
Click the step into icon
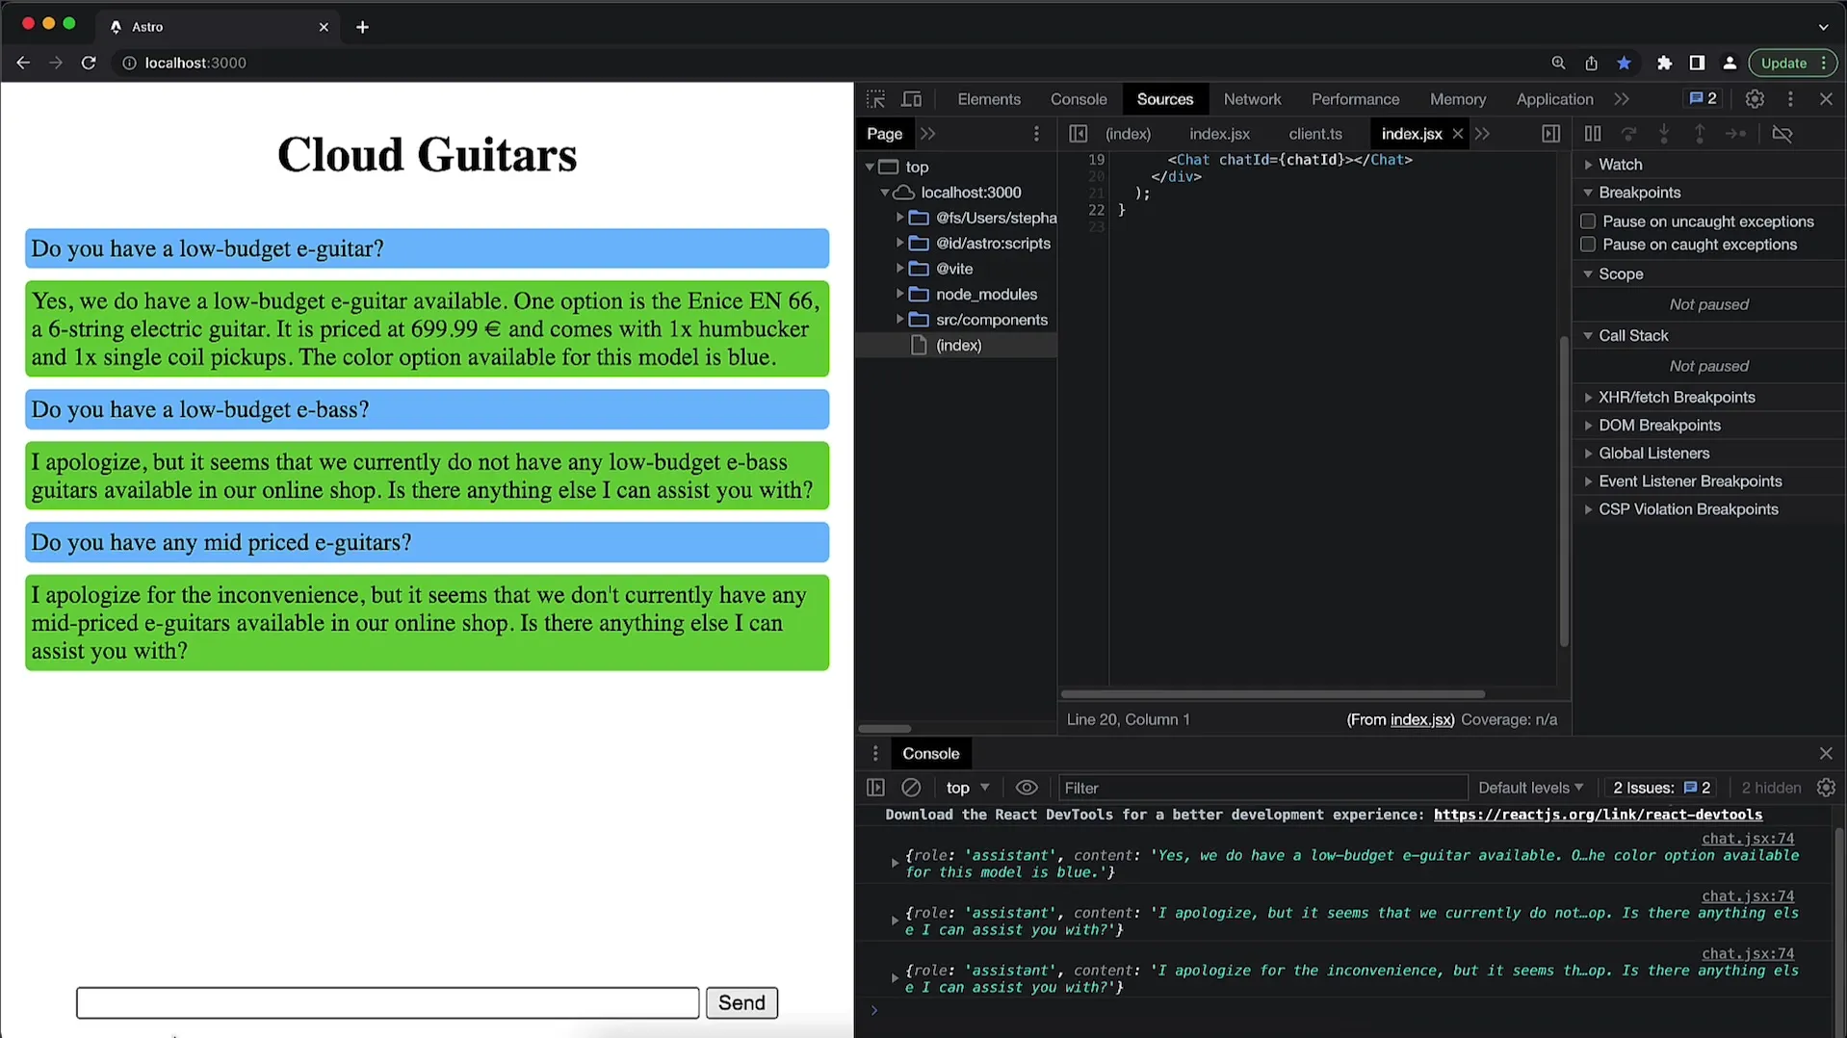1664,134
